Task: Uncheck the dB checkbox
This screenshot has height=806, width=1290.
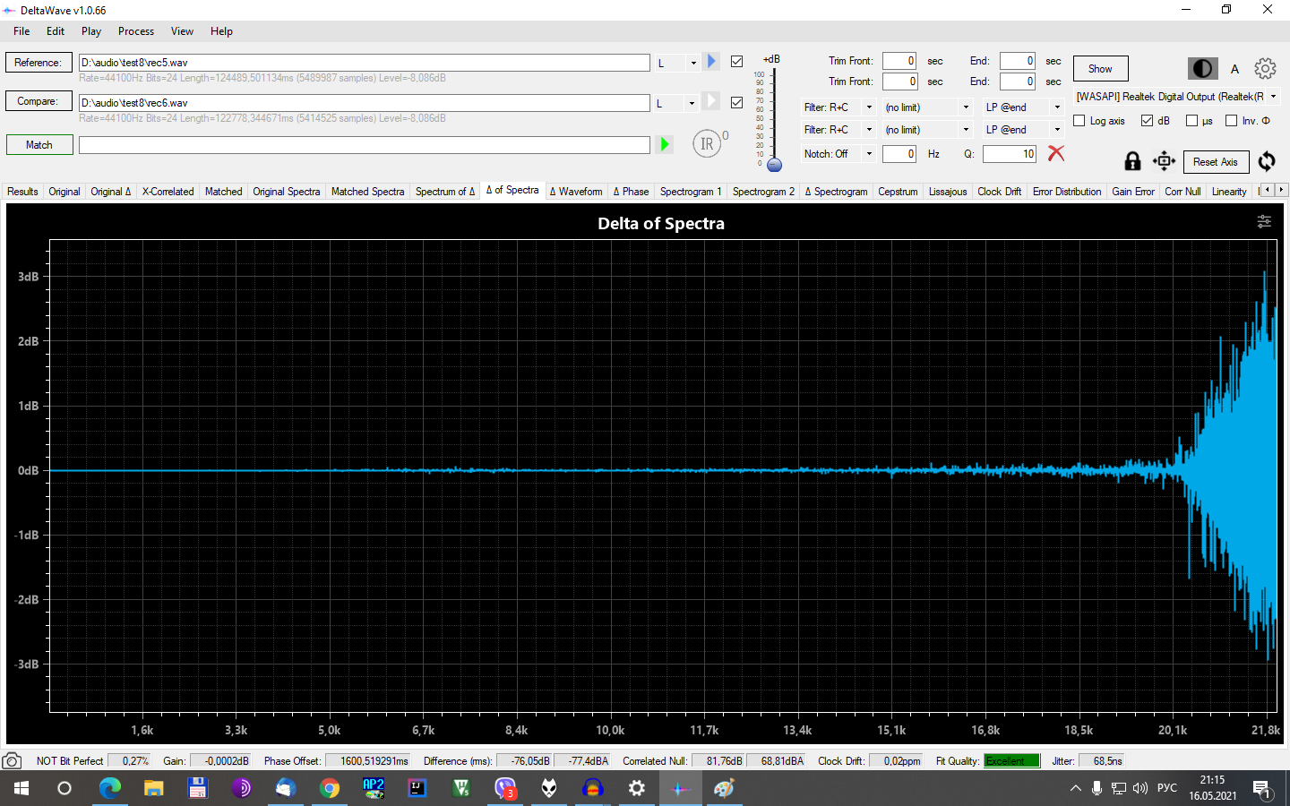Action: pos(1147,120)
